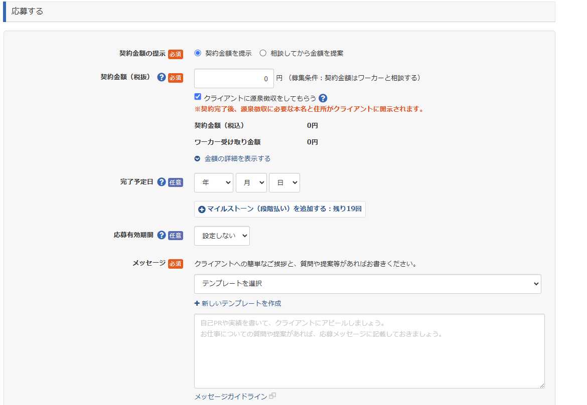Click the 必須 badge beside 契約金額の提示
Viewport: 587px width, 405px height.
pos(175,54)
